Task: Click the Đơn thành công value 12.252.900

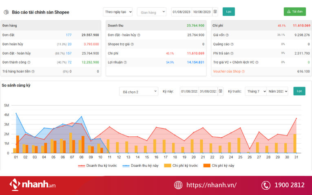Action: coord(90,62)
